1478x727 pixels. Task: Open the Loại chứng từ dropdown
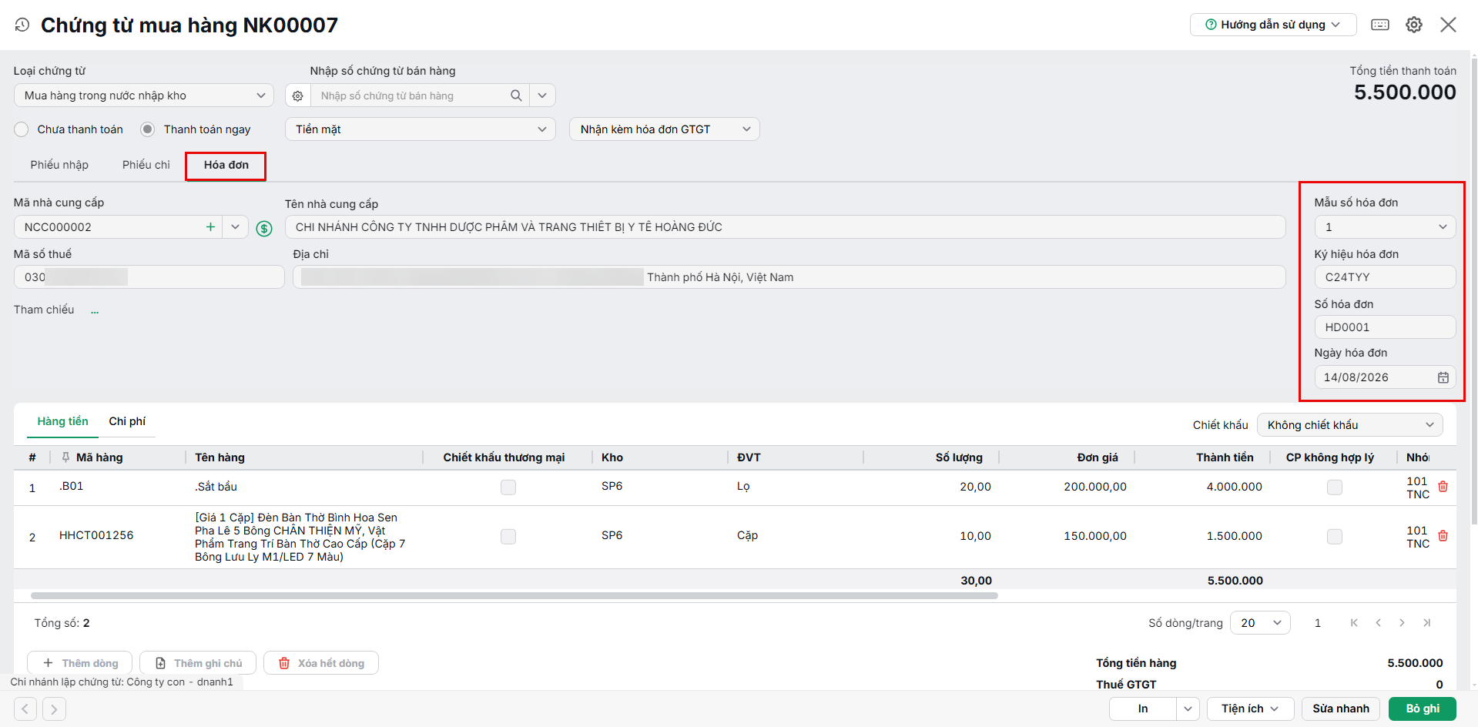144,95
